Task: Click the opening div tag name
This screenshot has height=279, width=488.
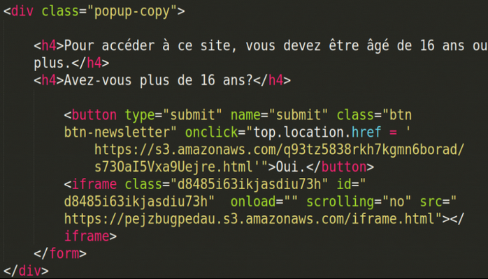Action: point(22,11)
